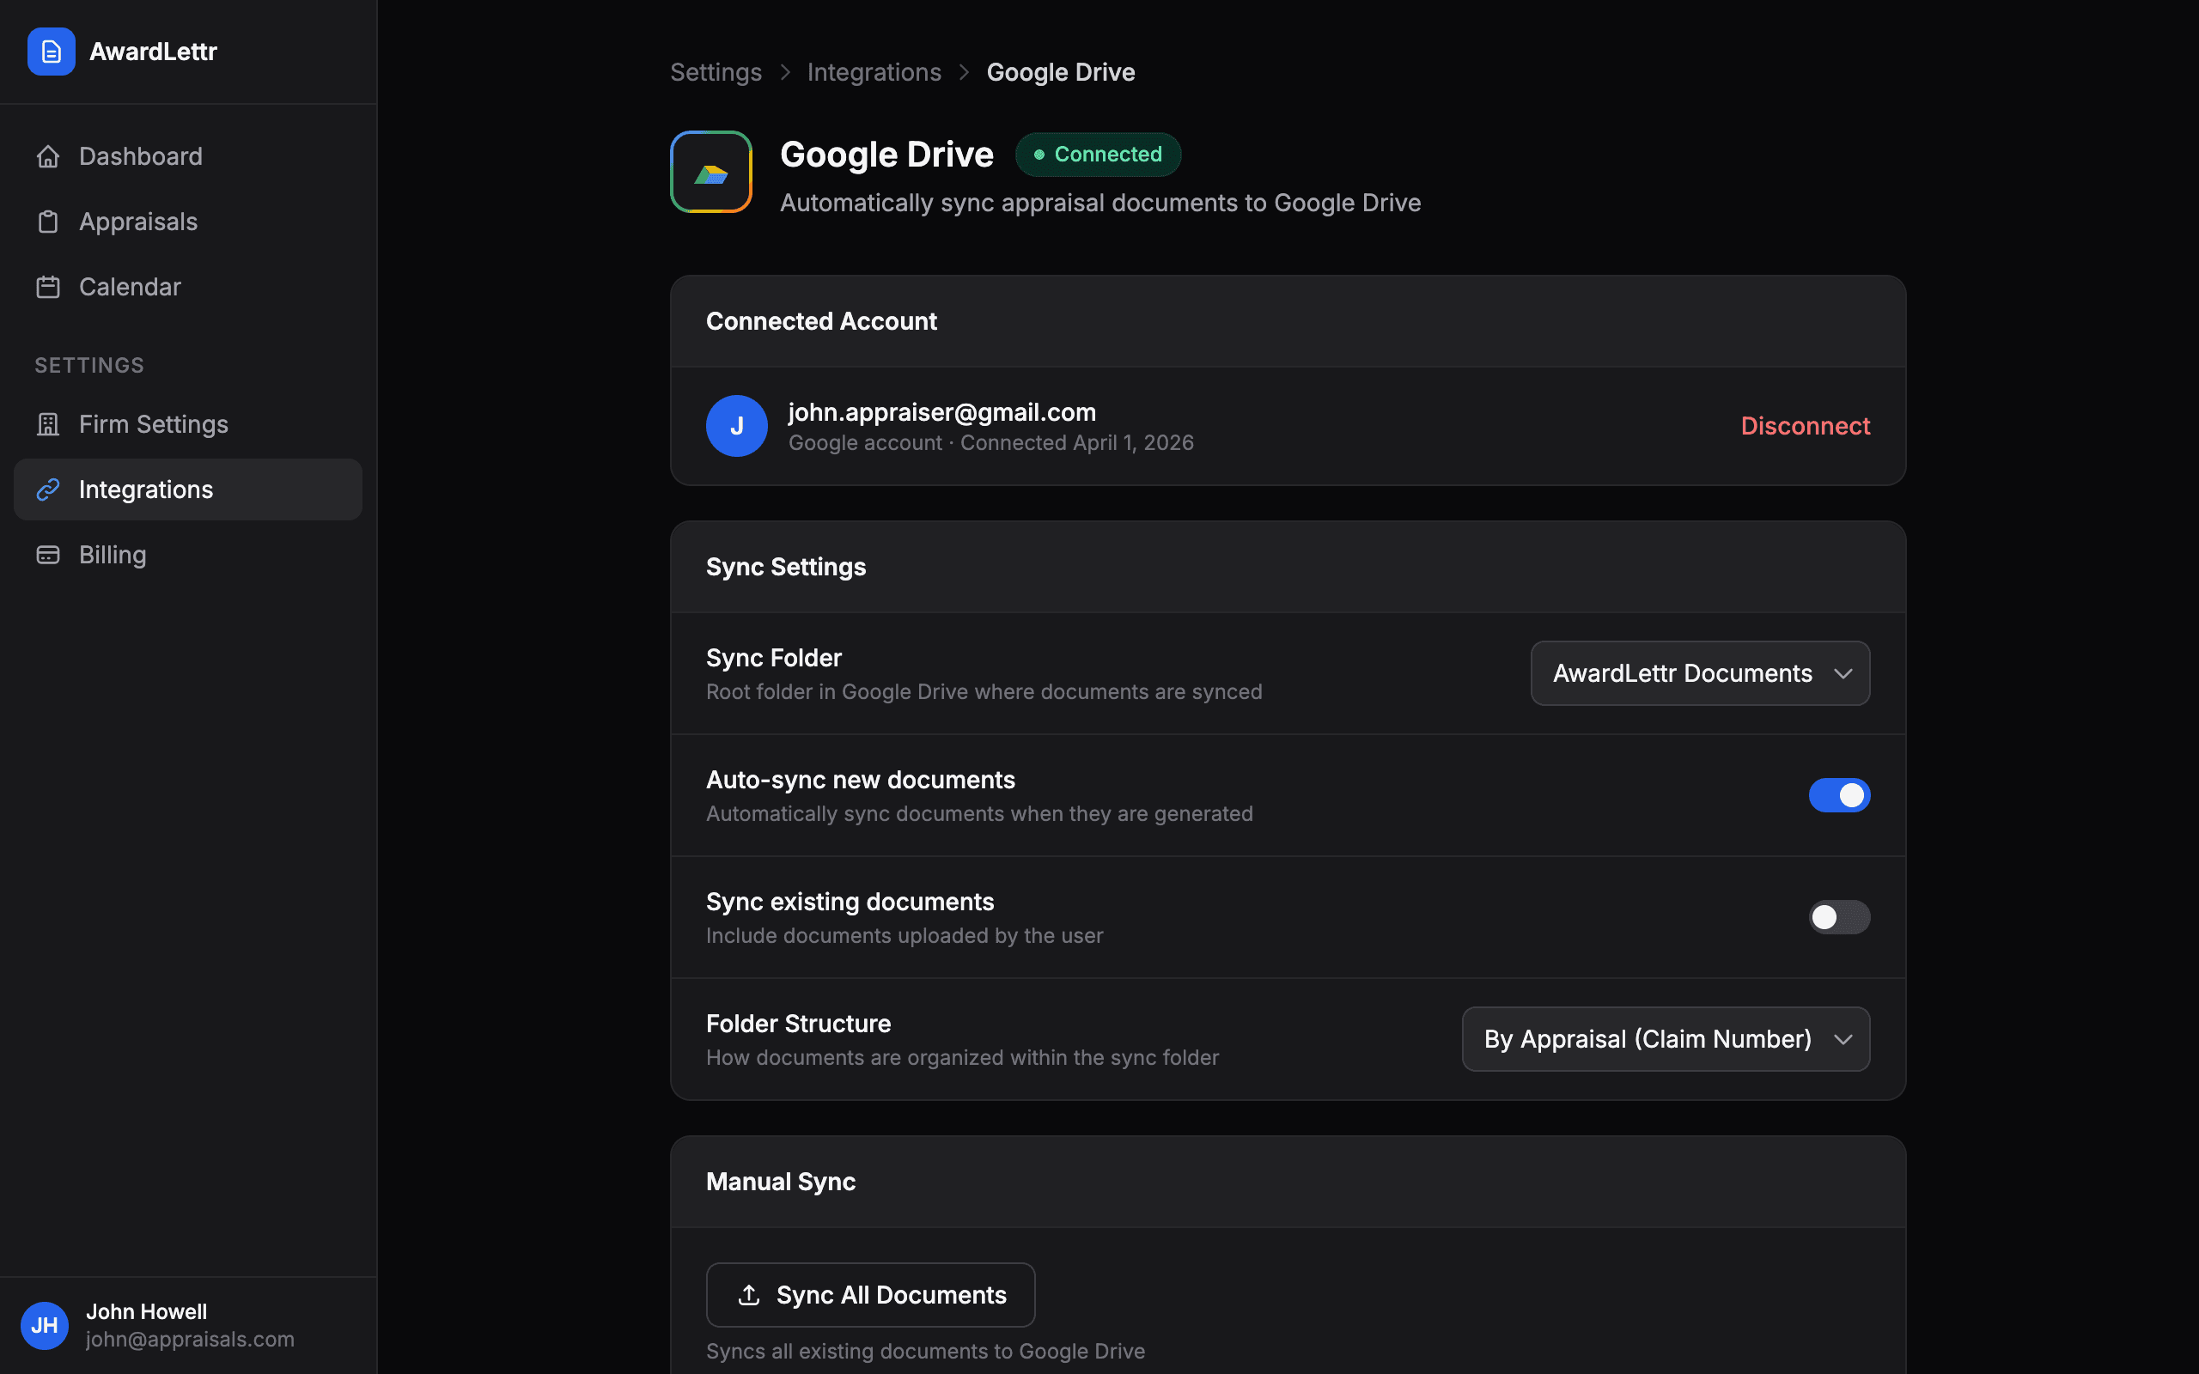Click the Appraisals clipboard icon
The image size is (2199, 1374).
click(x=48, y=222)
